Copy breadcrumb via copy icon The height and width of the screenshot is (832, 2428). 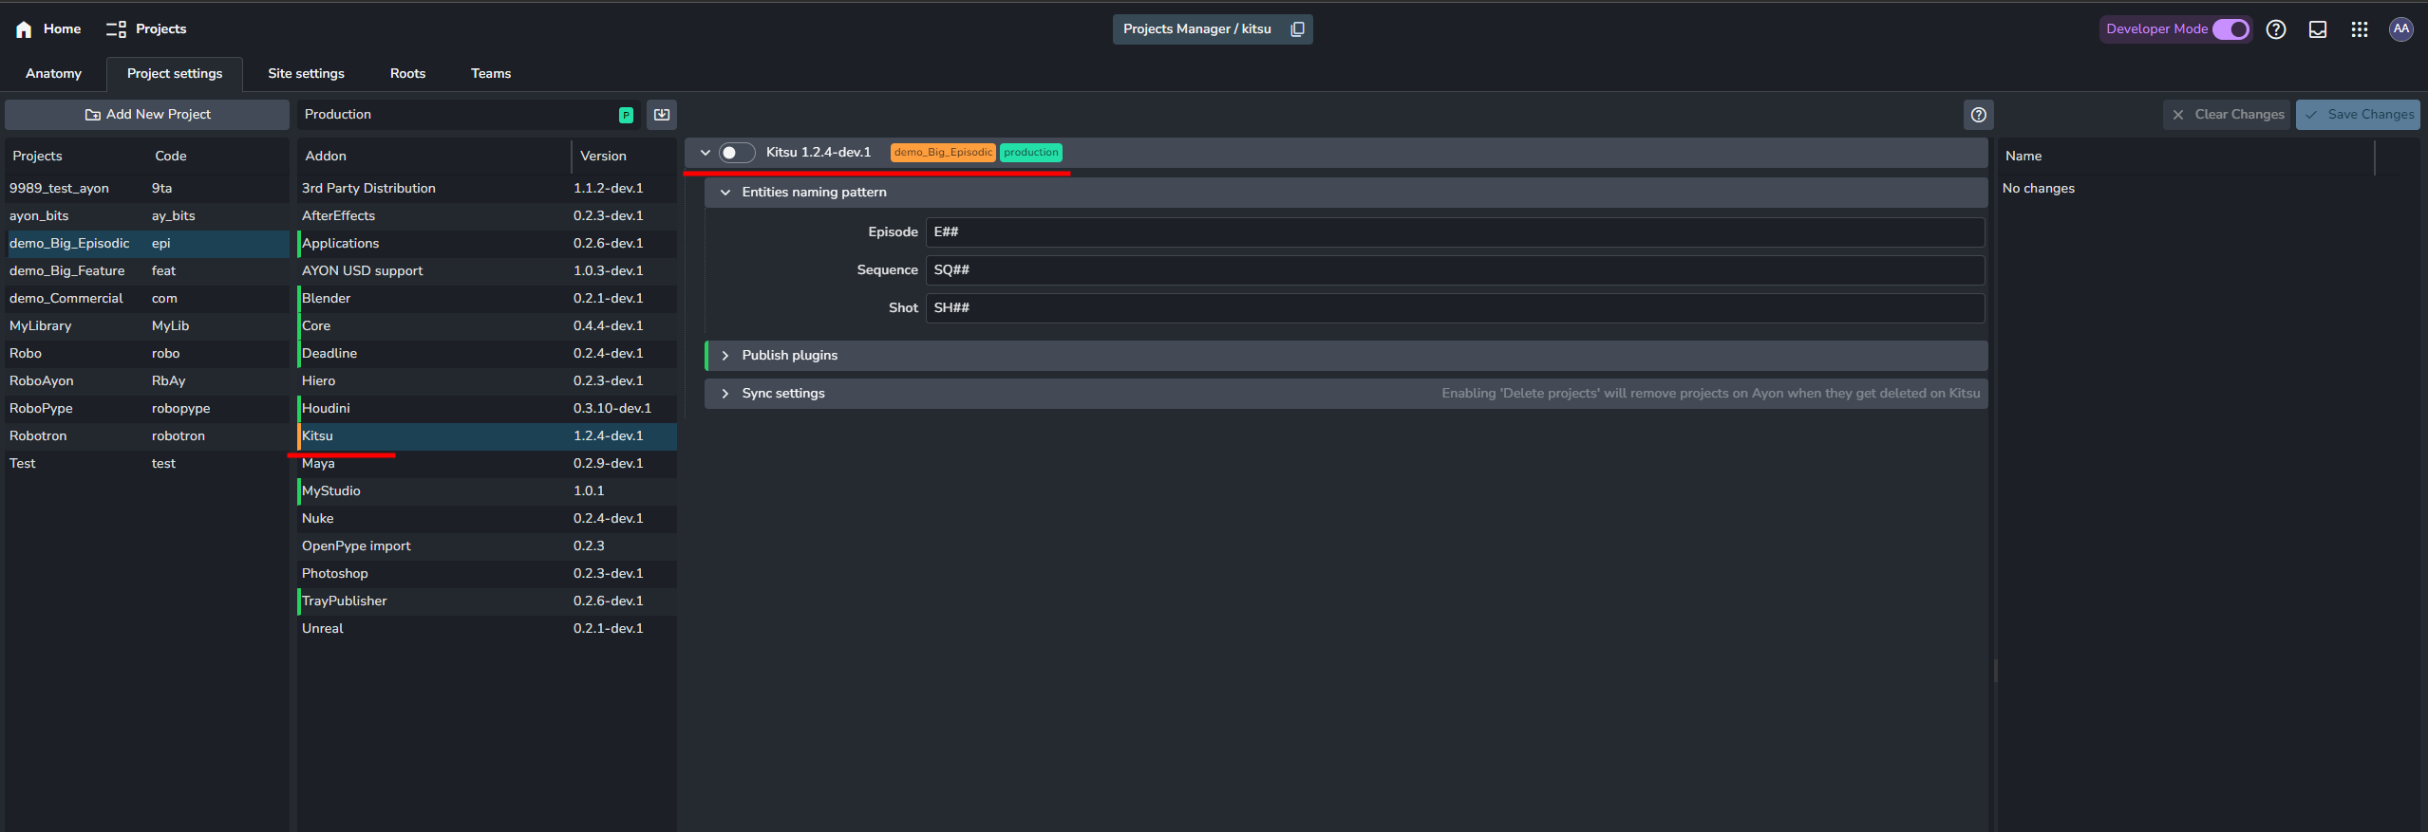coord(1297,29)
